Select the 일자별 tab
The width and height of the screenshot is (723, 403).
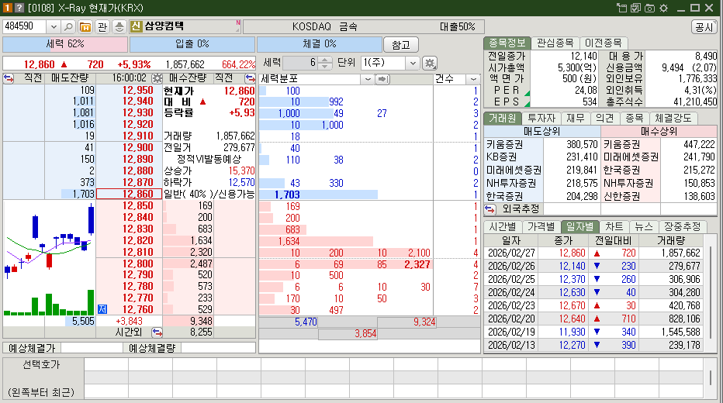pyautogui.click(x=580, y=226)
